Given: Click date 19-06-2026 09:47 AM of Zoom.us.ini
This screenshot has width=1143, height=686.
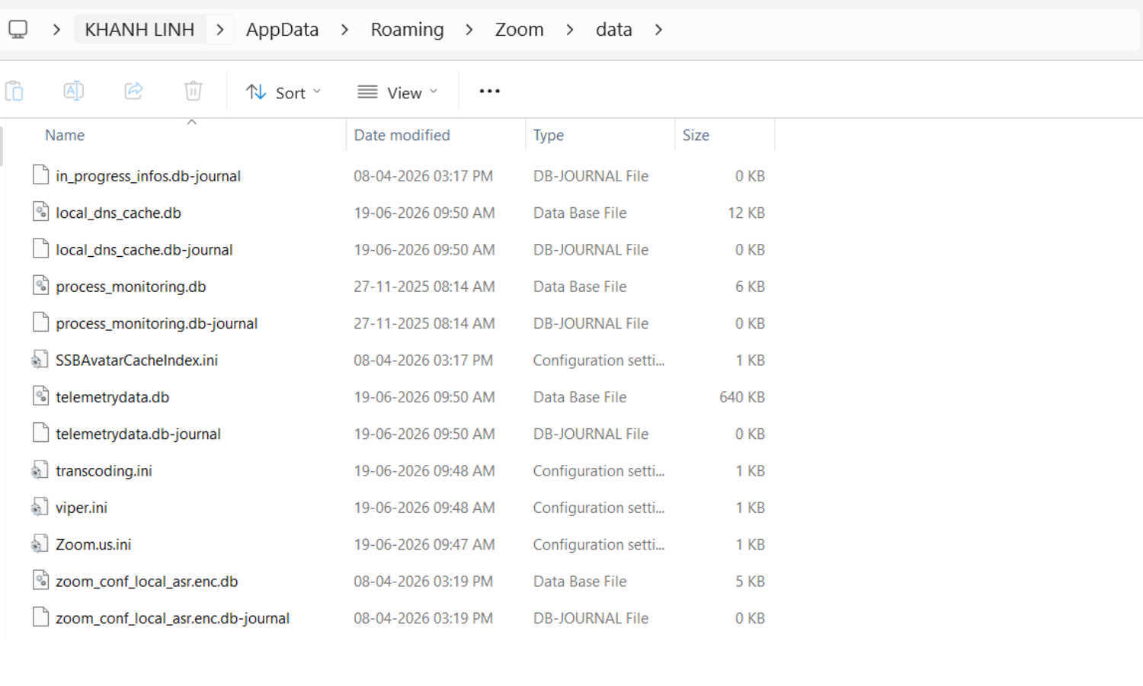Looking at the screenshot, I should 424,544.
